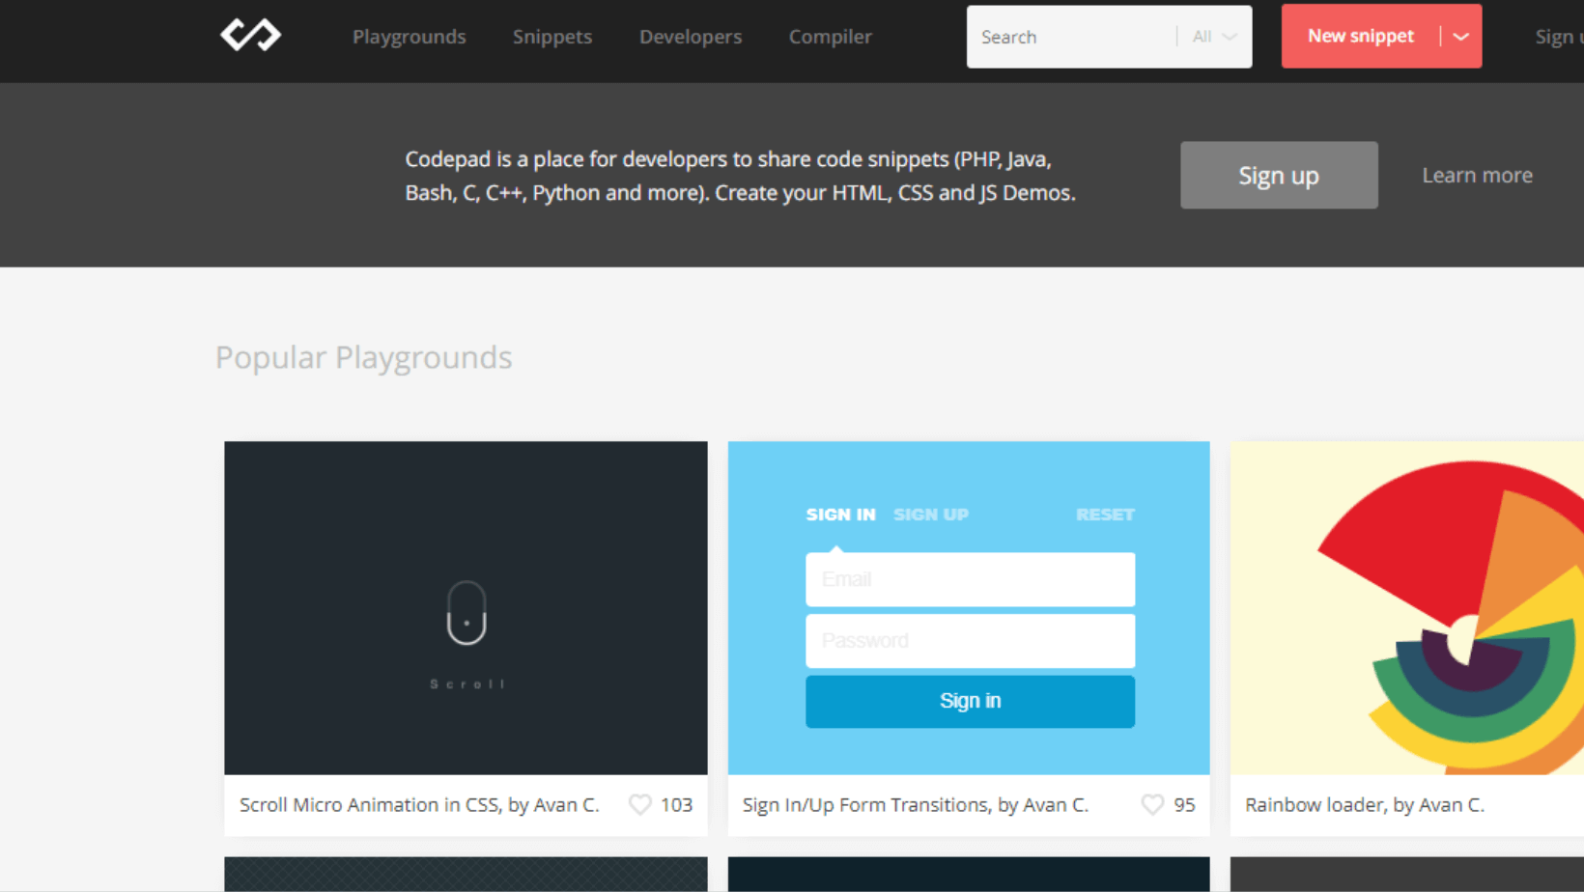Open the Playgrounds menu
Screen dimensions: 1584x892
410,37
